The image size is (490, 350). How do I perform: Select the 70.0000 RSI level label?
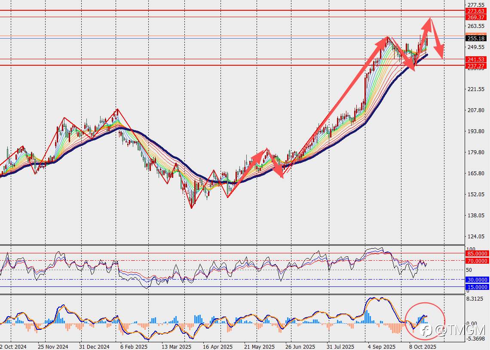click(477, 261)
